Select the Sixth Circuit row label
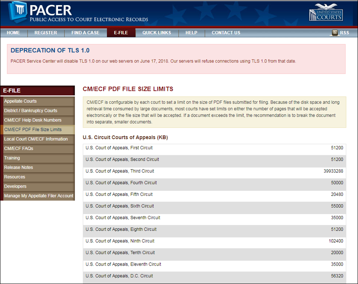The height and width of the screenshot is (284, 358). click(x=119, y=206)
